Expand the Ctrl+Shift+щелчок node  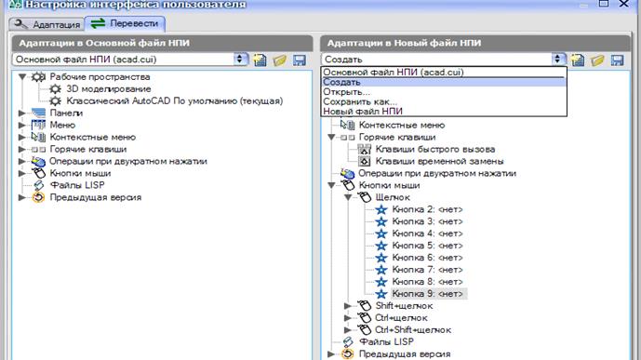tap(348, 329)
